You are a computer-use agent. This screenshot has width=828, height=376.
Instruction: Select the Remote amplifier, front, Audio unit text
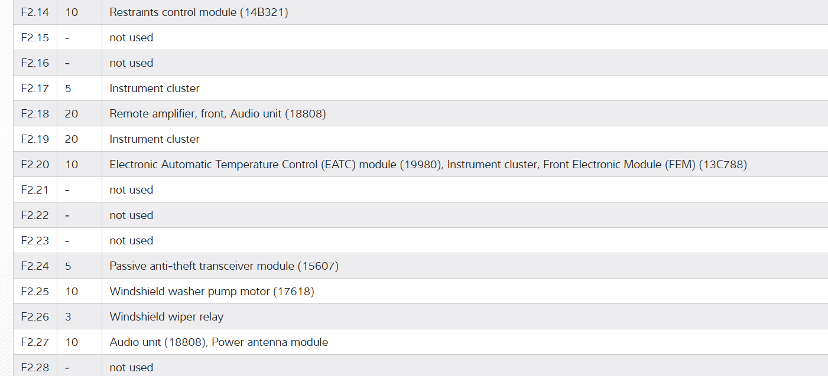pyautogui.click(x=217, y=113)
